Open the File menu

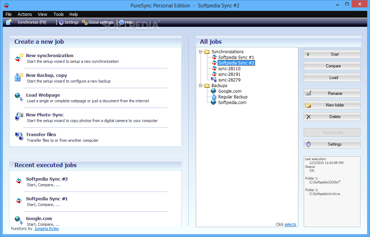click(8, 14)
